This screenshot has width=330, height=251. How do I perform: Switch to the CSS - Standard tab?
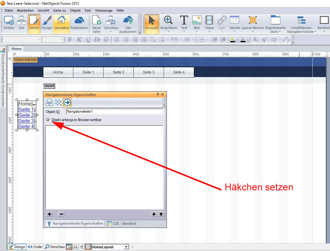pos(121,224)
